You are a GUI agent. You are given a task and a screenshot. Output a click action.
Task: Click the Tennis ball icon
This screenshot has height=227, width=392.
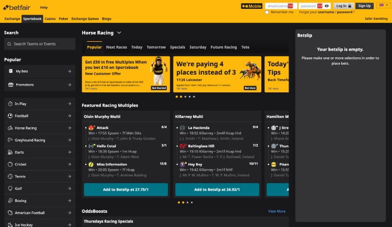coord(10,176)
